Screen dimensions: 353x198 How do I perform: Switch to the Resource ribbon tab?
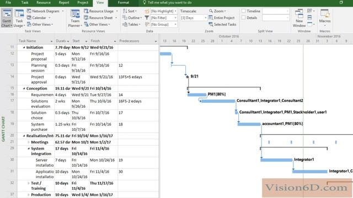click(x=44, y=2)
